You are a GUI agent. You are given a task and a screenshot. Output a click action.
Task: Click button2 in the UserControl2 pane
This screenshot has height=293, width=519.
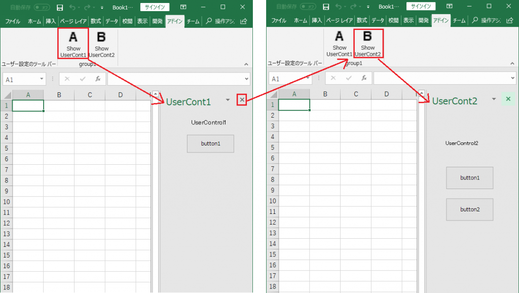[x=469, y=209]
